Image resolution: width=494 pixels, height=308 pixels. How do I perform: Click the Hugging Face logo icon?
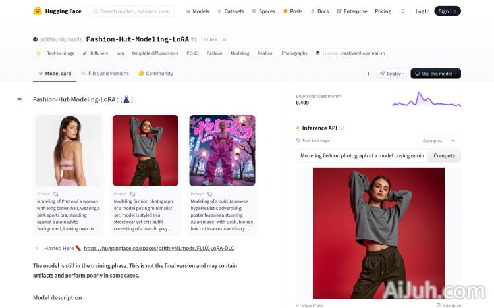(x=38, y=11)
